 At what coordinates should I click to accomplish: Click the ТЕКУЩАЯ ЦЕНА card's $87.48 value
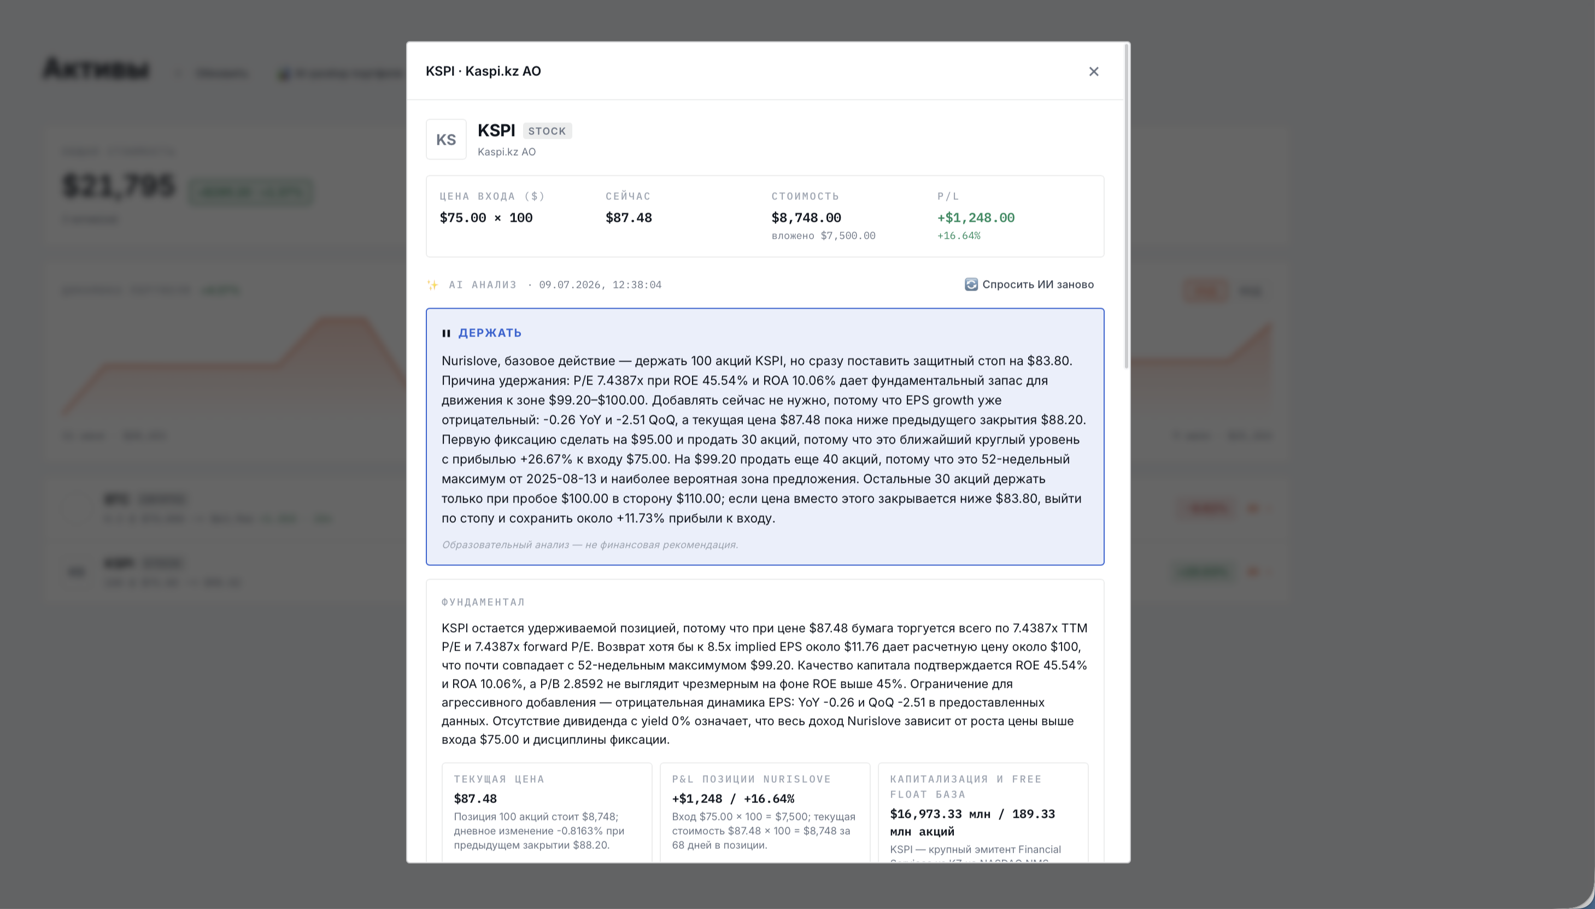pos(475,799)
